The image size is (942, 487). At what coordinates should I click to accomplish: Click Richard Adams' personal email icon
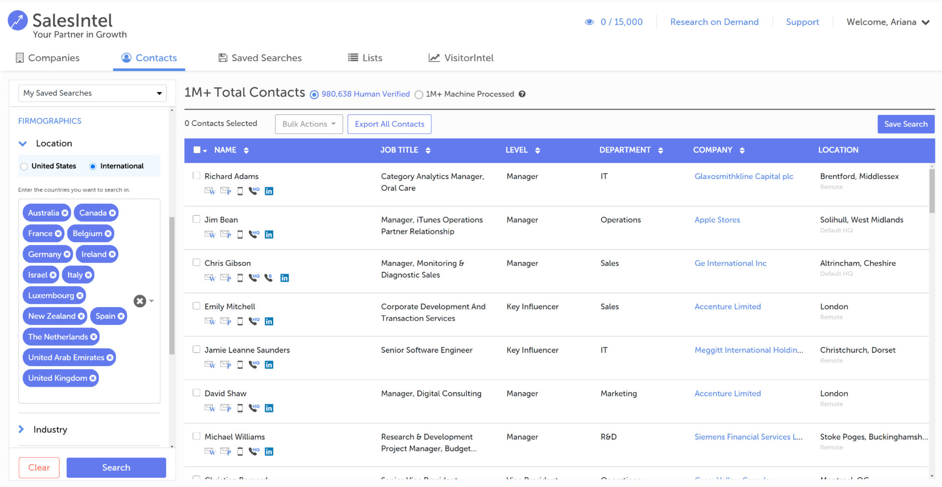pos(225,191)
